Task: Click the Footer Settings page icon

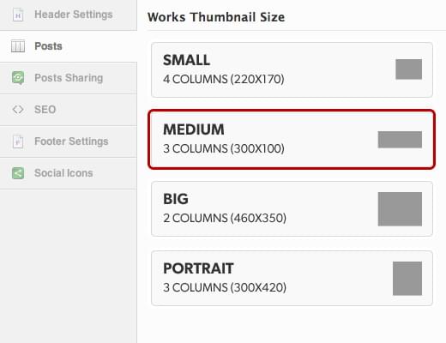Action: (x=18, y=141)
